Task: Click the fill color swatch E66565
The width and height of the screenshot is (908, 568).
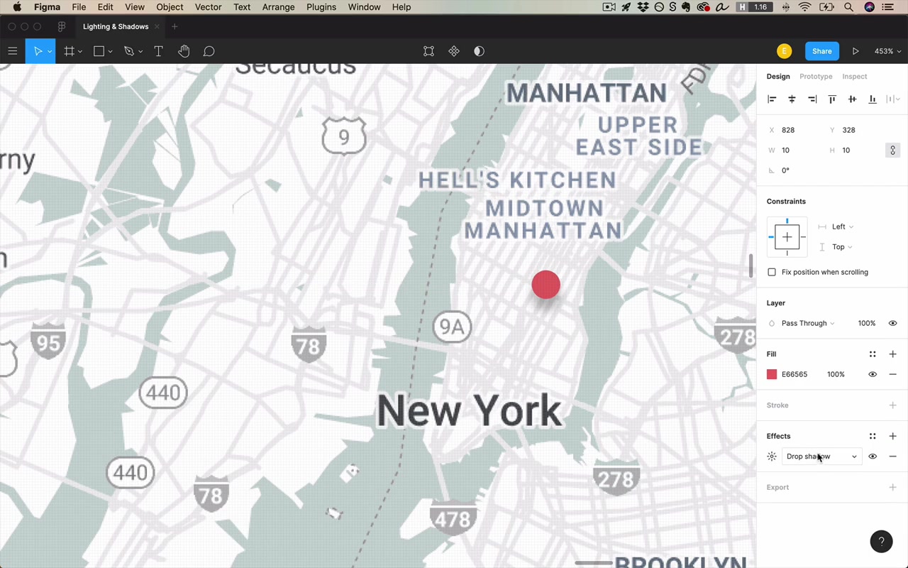Action: tap(772, 374)
